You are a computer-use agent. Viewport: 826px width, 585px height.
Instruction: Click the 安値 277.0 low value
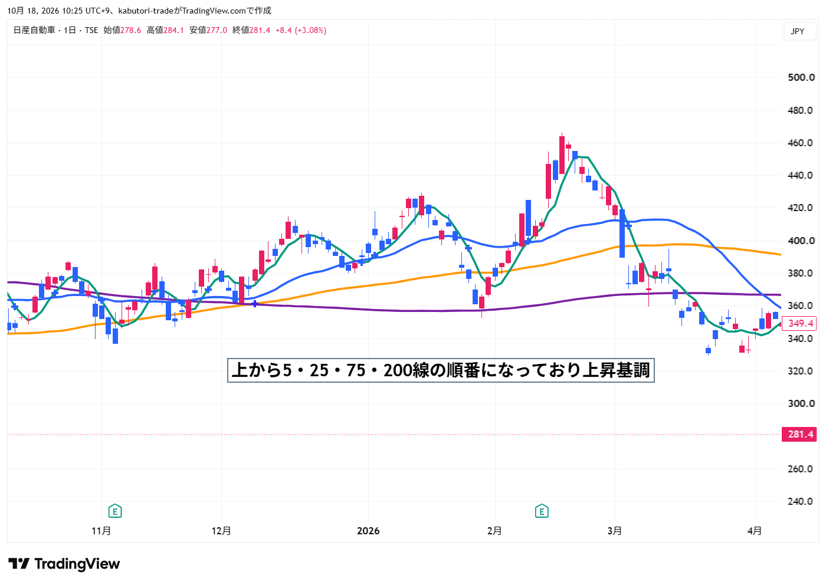click(x=208, y=30)
